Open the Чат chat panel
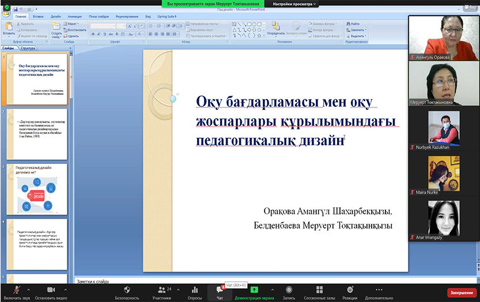 (220, 290)
